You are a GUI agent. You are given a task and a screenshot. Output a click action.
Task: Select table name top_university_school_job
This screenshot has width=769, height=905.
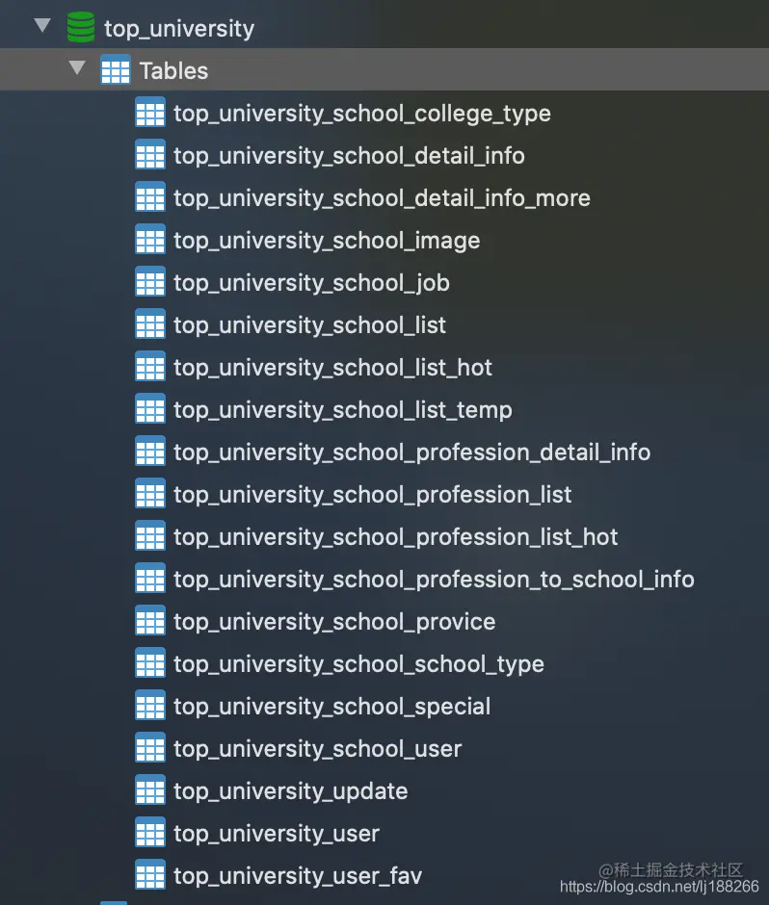(311, 283)
